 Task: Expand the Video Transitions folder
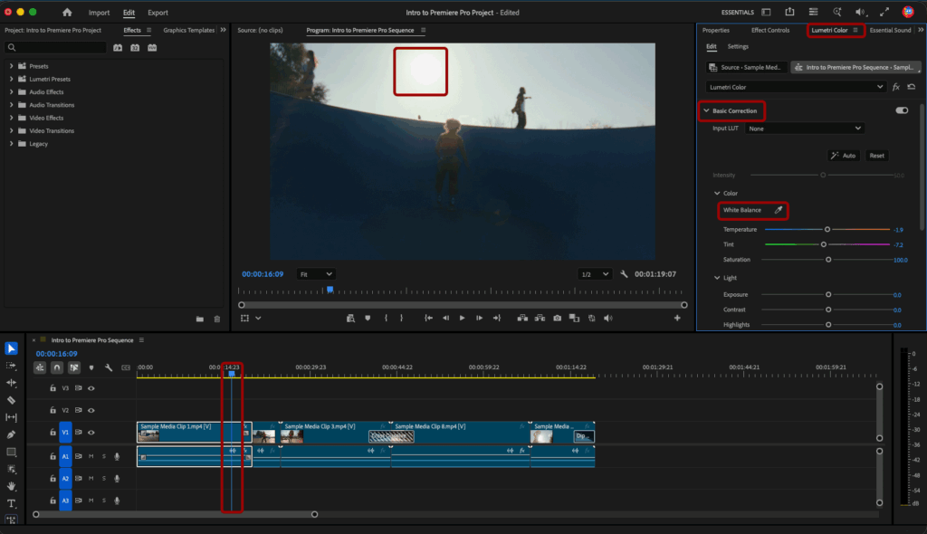11,130
